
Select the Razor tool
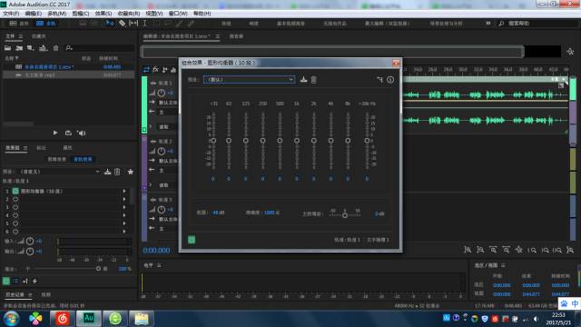tap(122, 24)
